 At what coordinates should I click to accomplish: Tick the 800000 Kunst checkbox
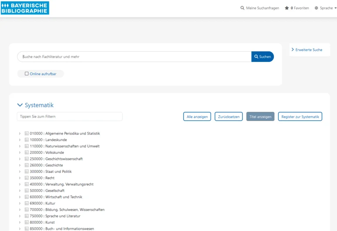pyautogui.click(x=27, y=222)
